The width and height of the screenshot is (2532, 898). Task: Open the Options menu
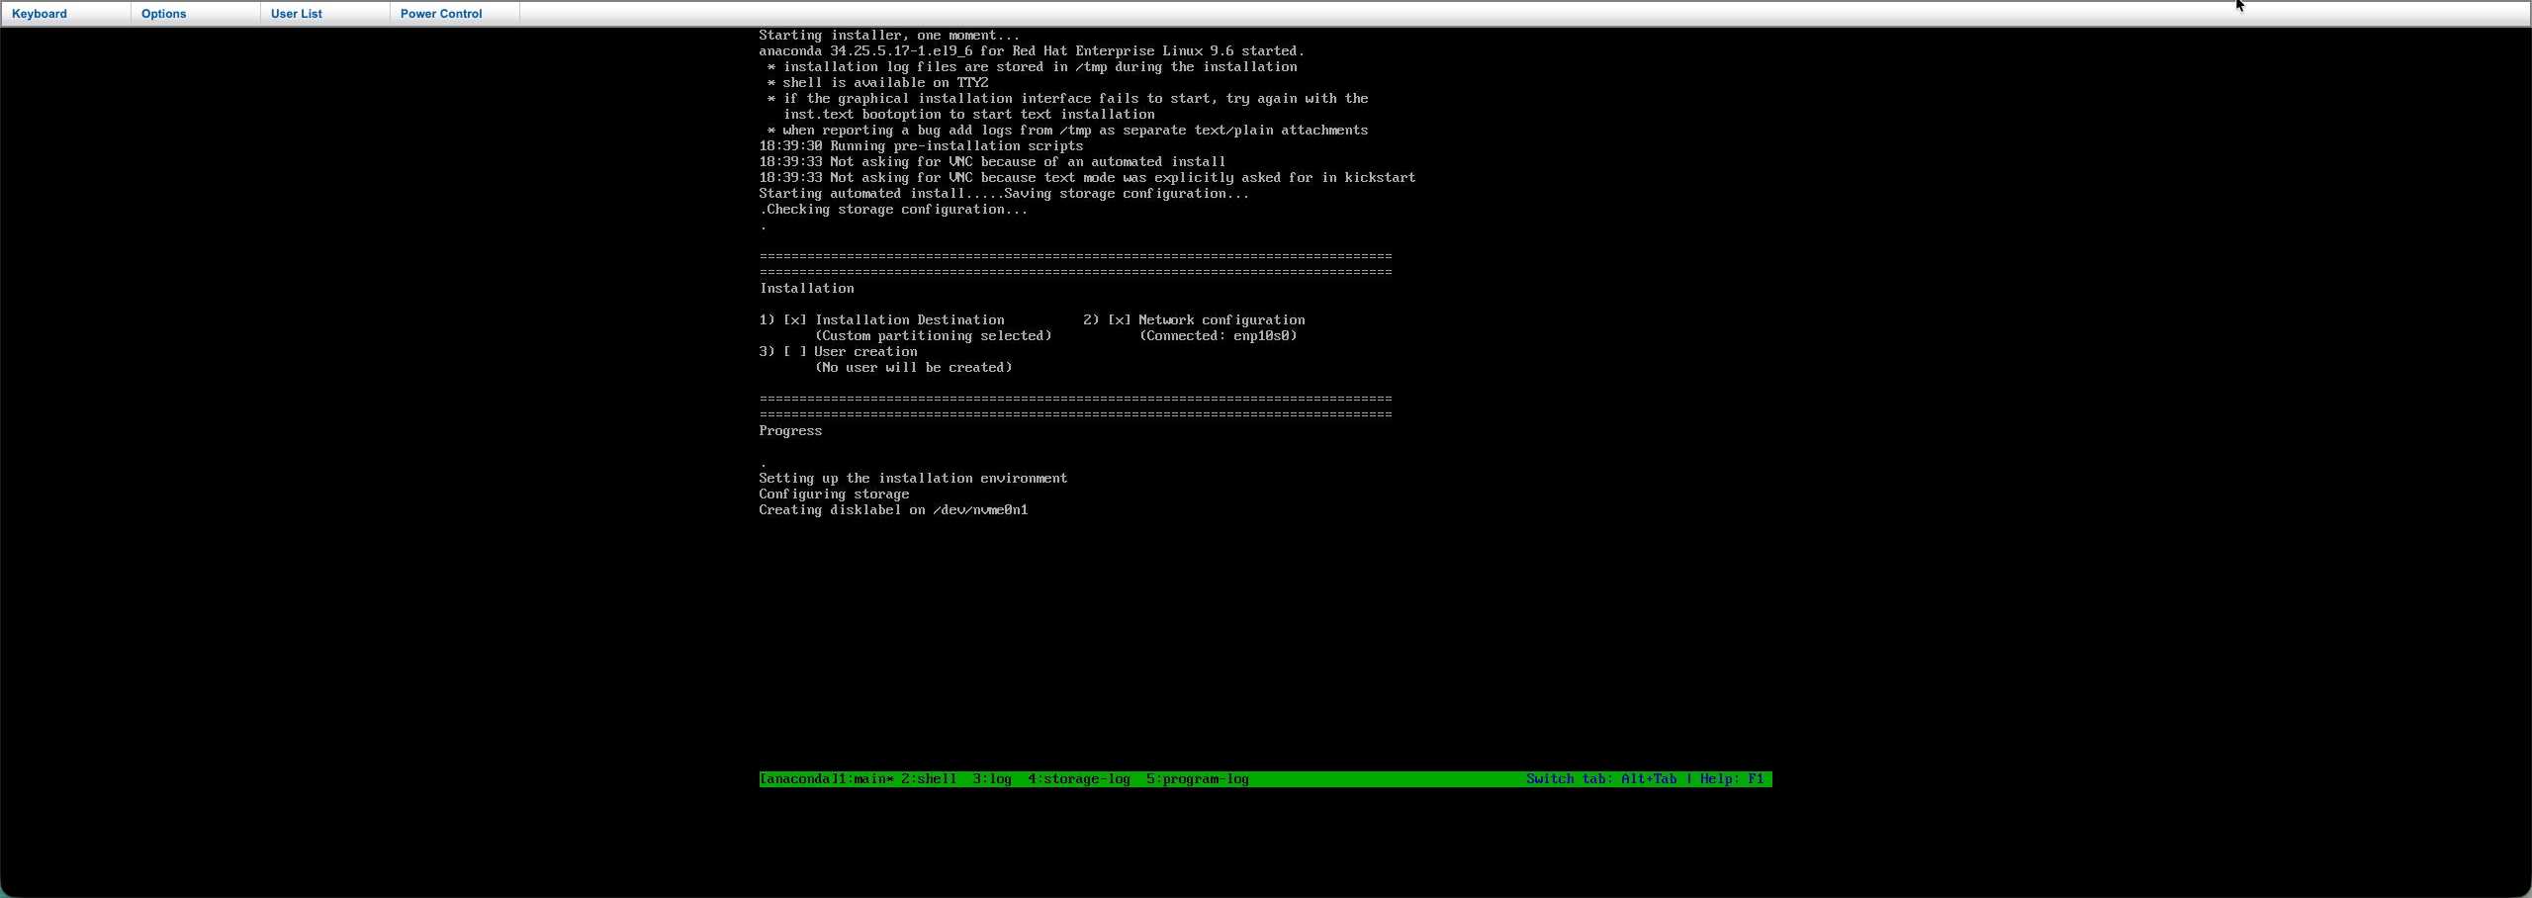click(164, 14)
